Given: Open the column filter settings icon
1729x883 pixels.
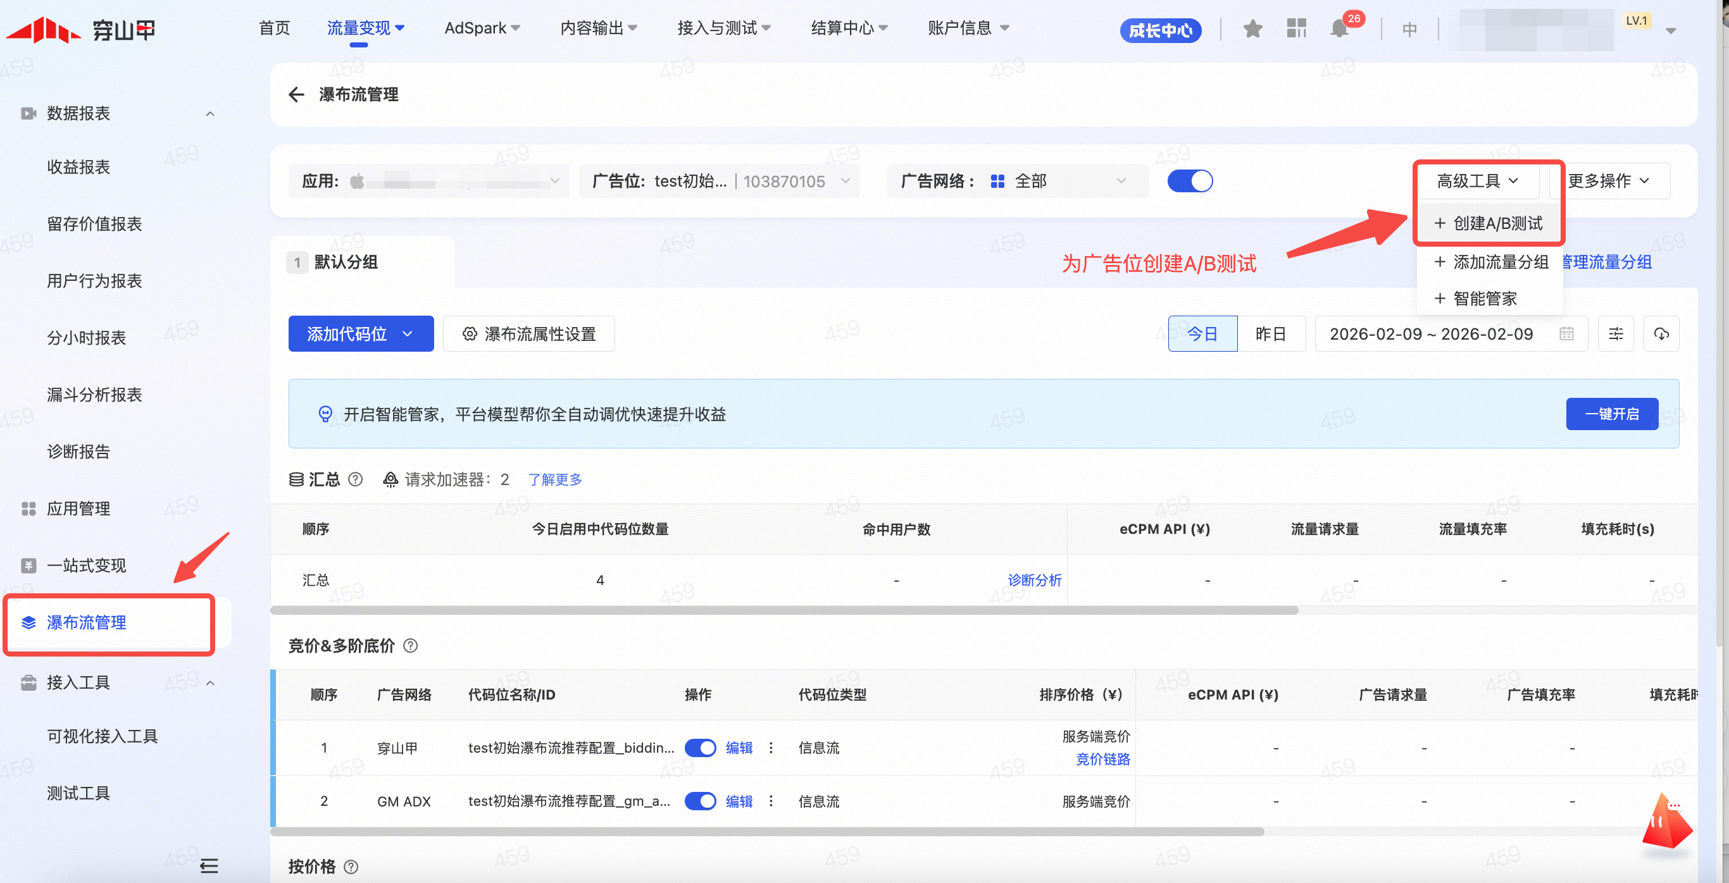Looking at the screenshot, I should [1616, 334].
